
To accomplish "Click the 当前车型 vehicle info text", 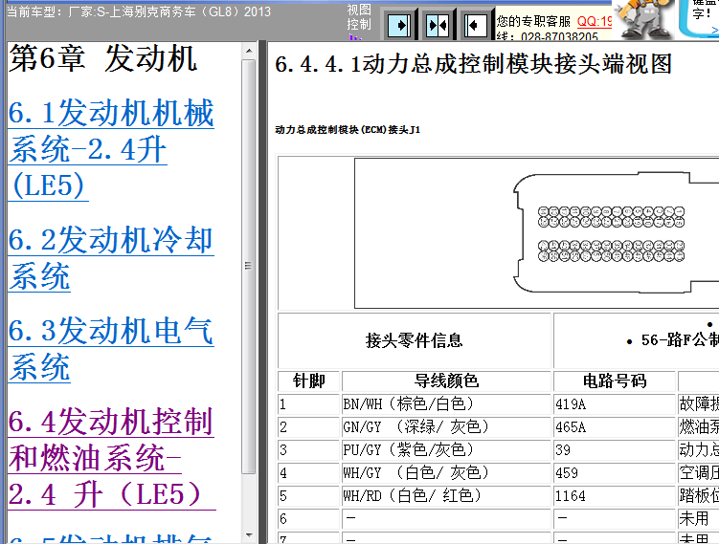I will click(139, 11).
